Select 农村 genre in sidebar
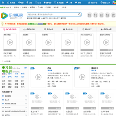 pos(23,81)
